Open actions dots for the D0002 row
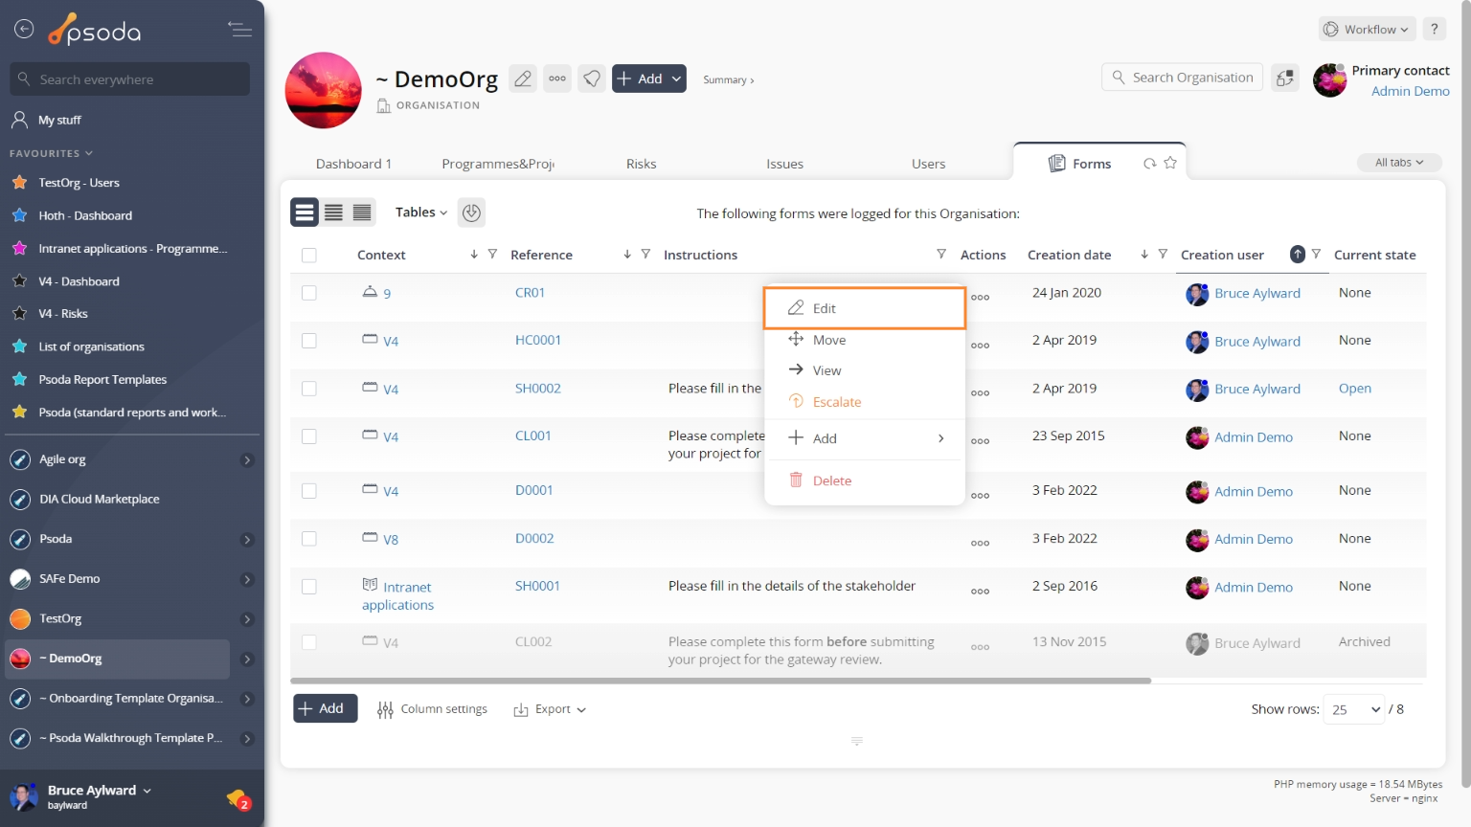Viewport: 1471px width, 827px height. pos(980,544)
